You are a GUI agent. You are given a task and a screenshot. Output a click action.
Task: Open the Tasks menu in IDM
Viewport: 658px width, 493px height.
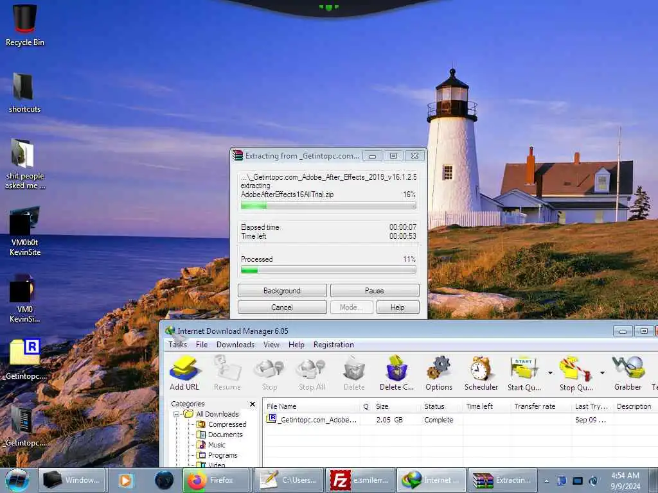[x=177, y=345]
